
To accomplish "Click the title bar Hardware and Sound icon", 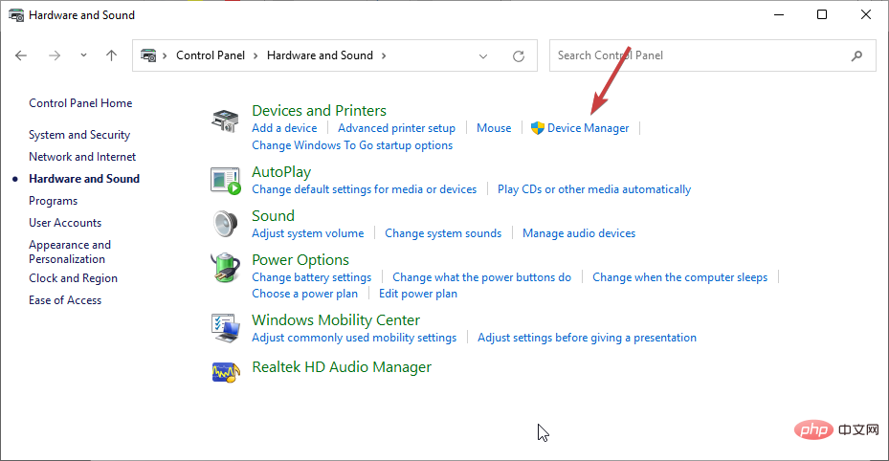I will point(16,15).
